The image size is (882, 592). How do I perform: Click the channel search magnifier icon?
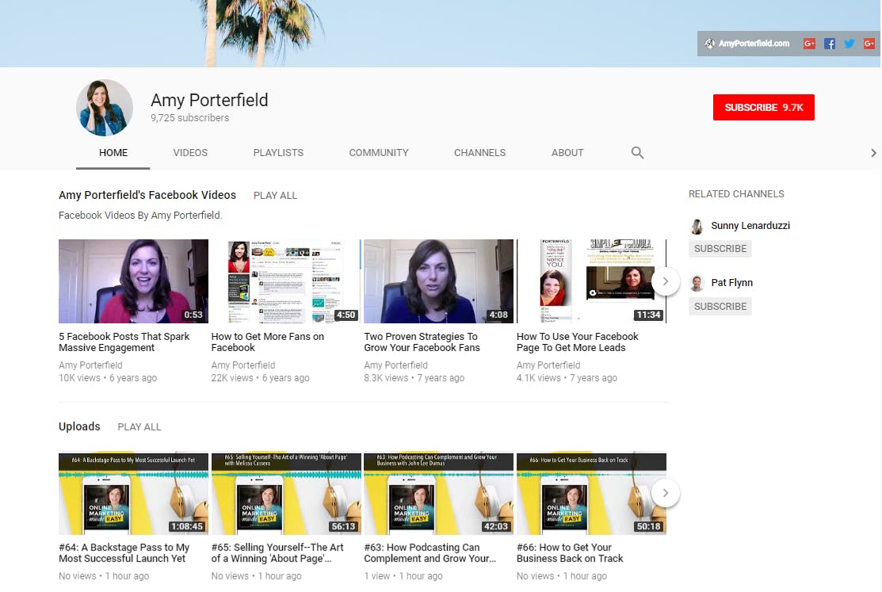637,152
